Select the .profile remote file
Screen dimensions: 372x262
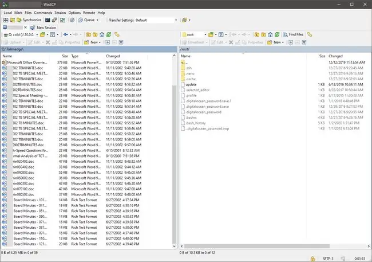(191, 95)
